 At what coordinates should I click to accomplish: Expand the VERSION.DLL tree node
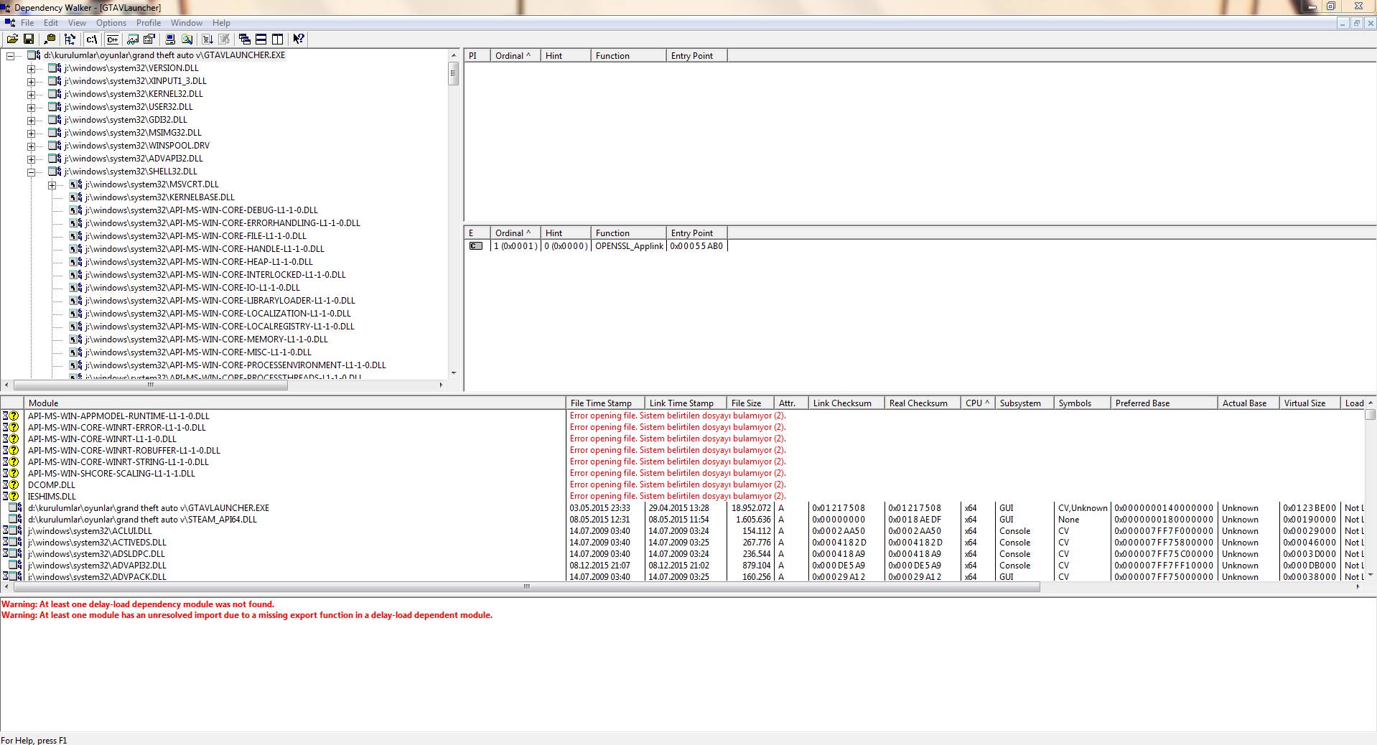[x=32, y=69]
